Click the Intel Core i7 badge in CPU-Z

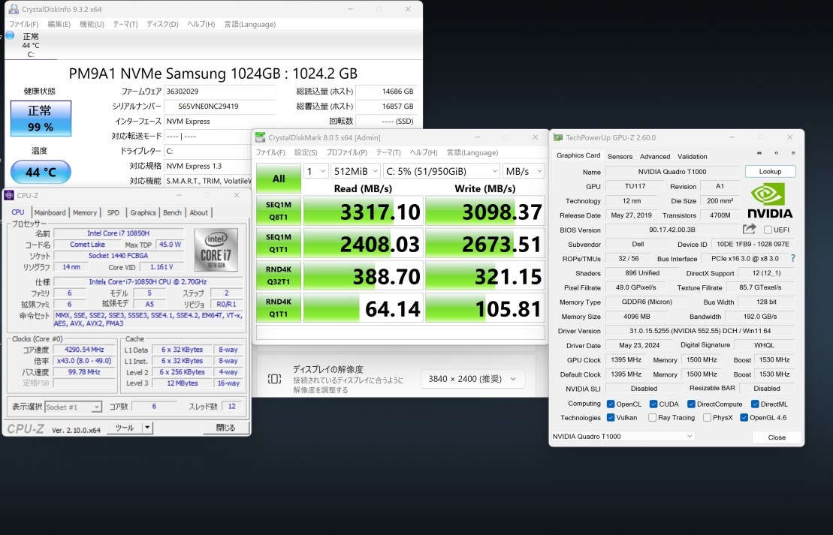point(216,249)
